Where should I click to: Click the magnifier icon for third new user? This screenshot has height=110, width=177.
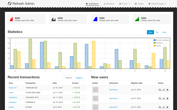(160, 107)
